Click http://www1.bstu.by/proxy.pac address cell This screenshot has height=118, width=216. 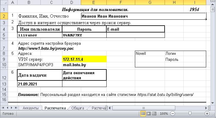tap(46, 48)
